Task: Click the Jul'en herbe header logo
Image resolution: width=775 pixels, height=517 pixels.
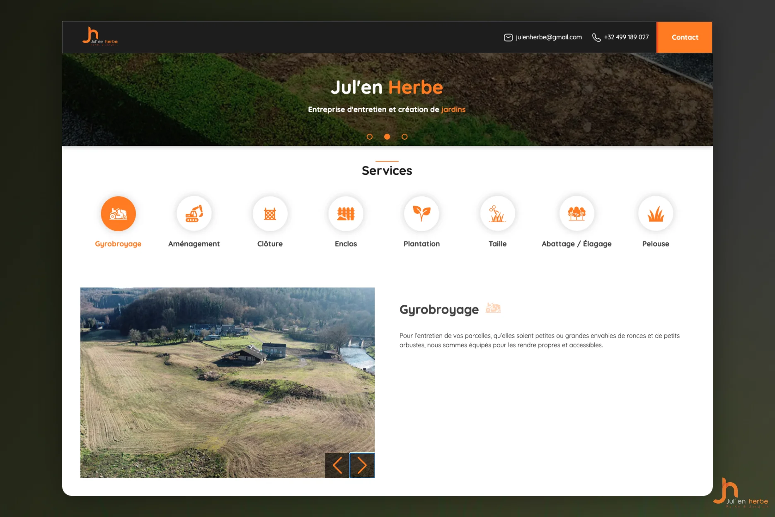Action: (100, 36)
